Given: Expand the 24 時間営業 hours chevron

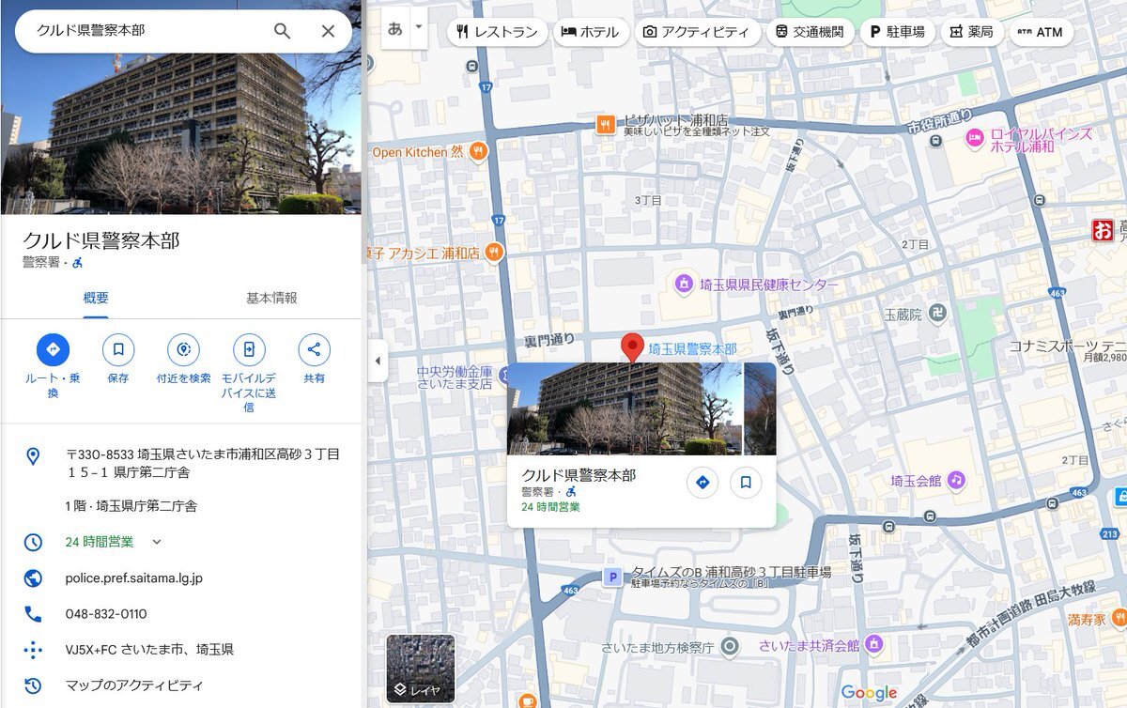Looking at the screenshot, I should (157, 542).
